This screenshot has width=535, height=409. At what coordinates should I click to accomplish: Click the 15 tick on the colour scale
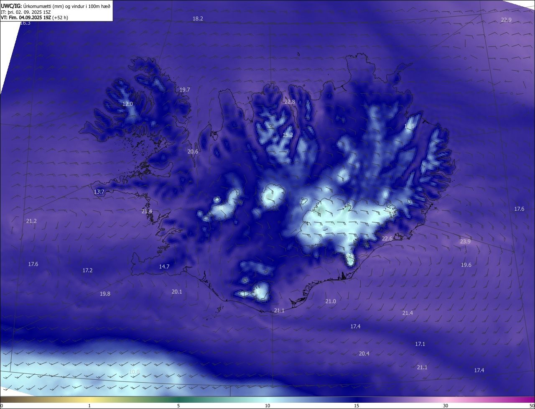click(x=357, y=406)
